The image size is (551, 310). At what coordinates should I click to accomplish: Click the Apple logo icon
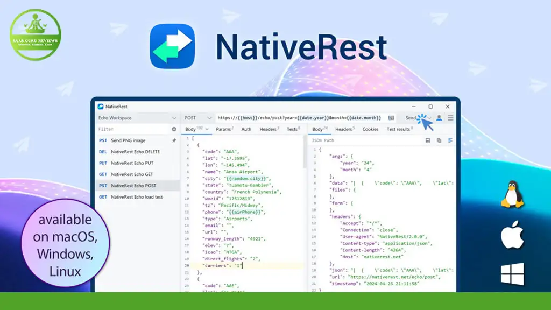512,235
